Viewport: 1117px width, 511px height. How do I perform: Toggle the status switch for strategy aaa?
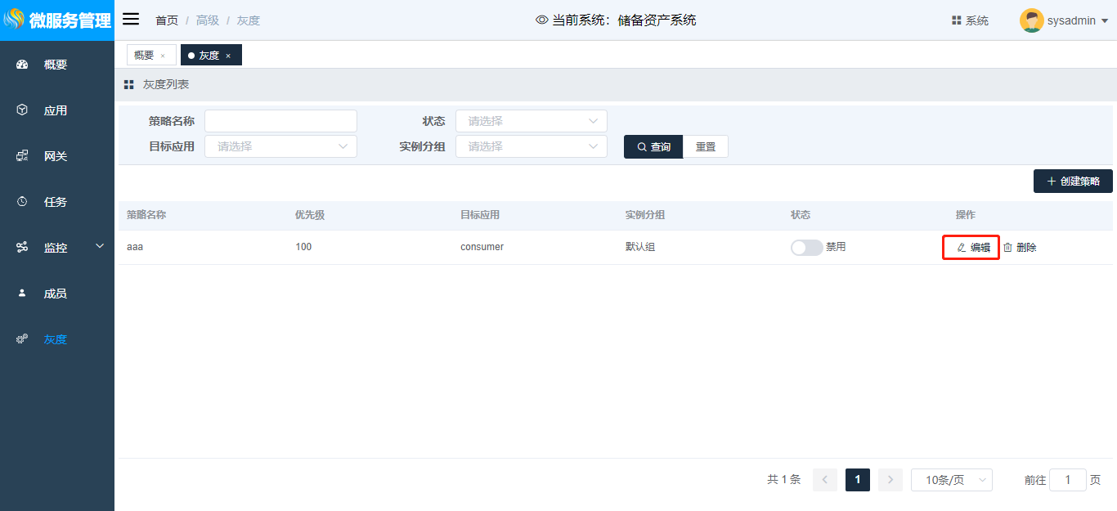point(806,248)
